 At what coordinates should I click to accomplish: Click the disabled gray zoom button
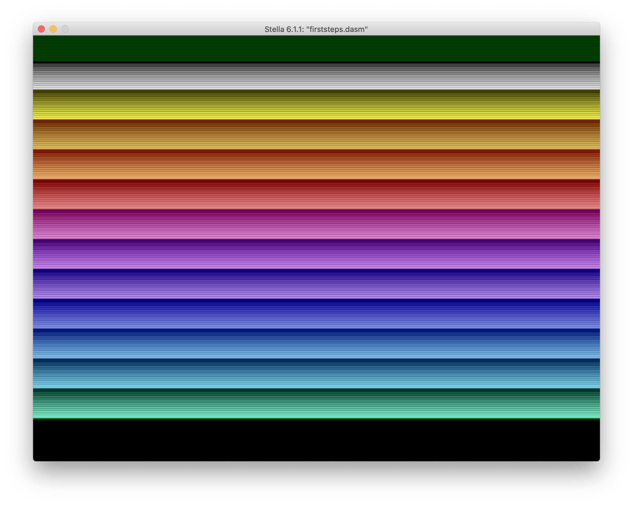point(65,29)
